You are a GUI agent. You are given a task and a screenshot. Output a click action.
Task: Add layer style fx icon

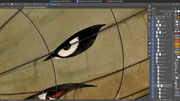(158, 100)
